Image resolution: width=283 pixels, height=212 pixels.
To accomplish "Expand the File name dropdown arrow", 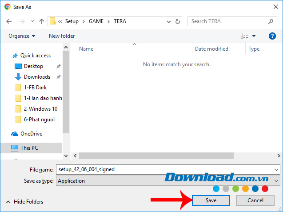I will click(276, 170).
